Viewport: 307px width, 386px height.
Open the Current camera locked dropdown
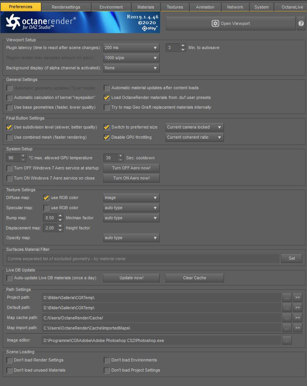(194, 127)
